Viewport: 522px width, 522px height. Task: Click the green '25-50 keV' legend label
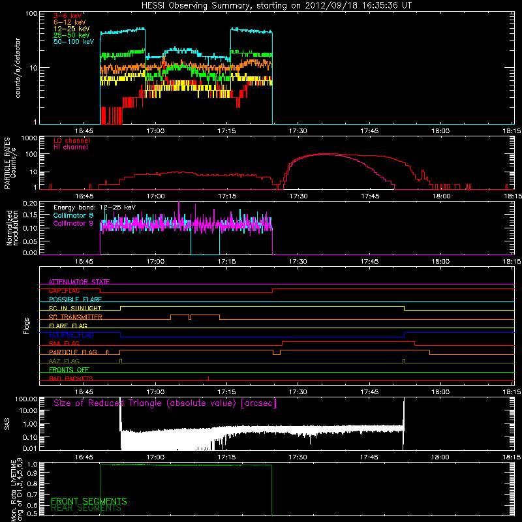pos(72,35)
